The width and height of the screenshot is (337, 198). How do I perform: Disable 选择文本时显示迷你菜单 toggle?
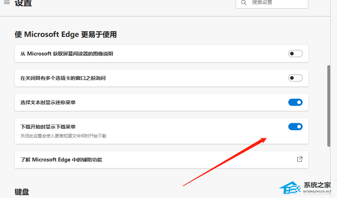(295, 102)
